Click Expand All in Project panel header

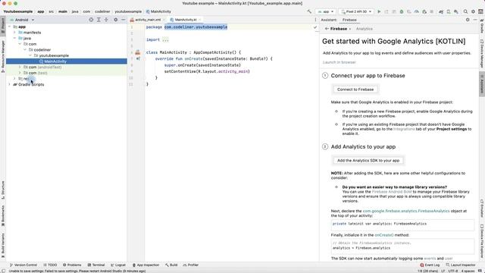99,20
